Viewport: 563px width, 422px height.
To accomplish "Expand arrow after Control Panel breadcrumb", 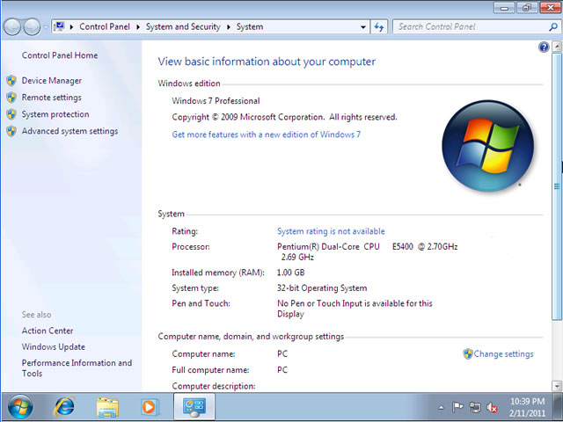I will tap(138, 27).
